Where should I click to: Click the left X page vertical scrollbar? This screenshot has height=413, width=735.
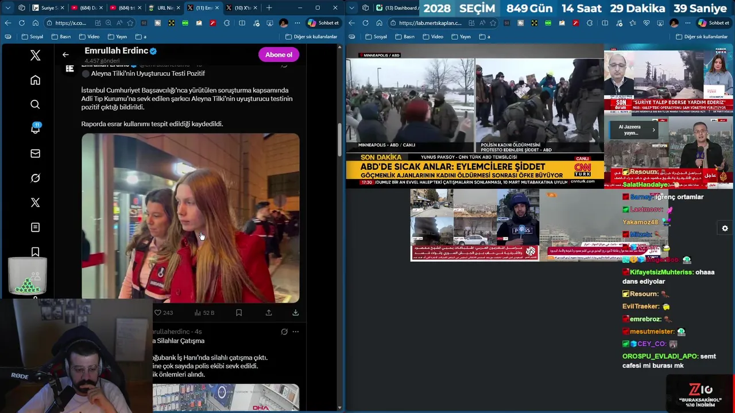point(339,139)
